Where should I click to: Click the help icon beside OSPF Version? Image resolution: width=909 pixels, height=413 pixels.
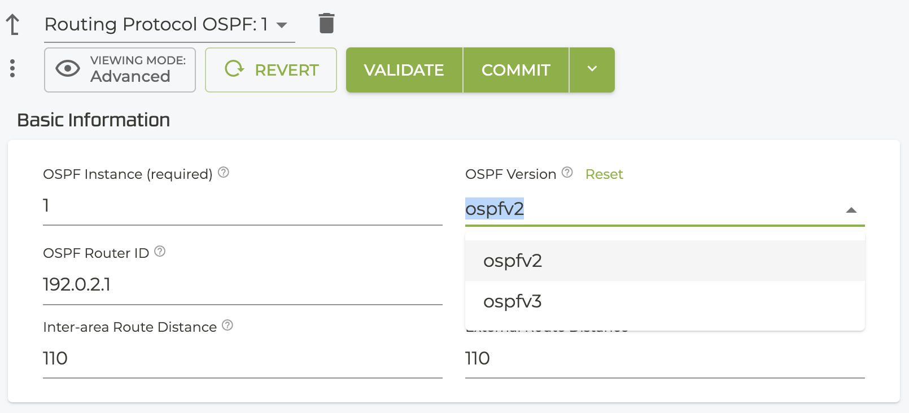click(x=567, y=173)
